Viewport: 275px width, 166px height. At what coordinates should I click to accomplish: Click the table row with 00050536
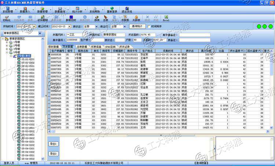(x=159, y=55)
